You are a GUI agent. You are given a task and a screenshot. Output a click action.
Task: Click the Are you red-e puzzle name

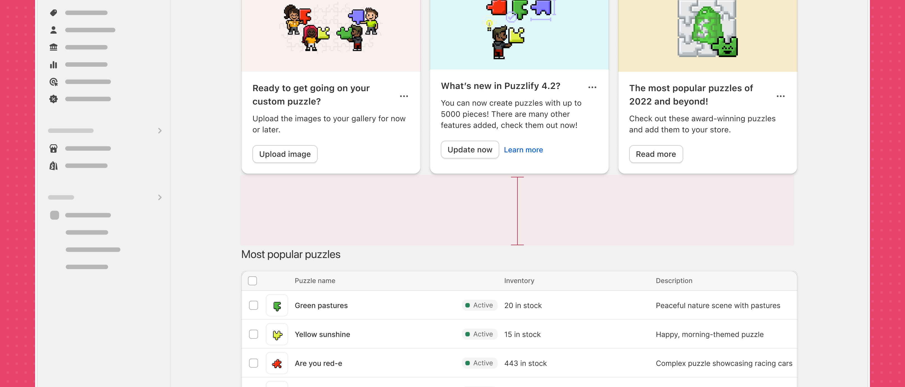coord(318,363)
